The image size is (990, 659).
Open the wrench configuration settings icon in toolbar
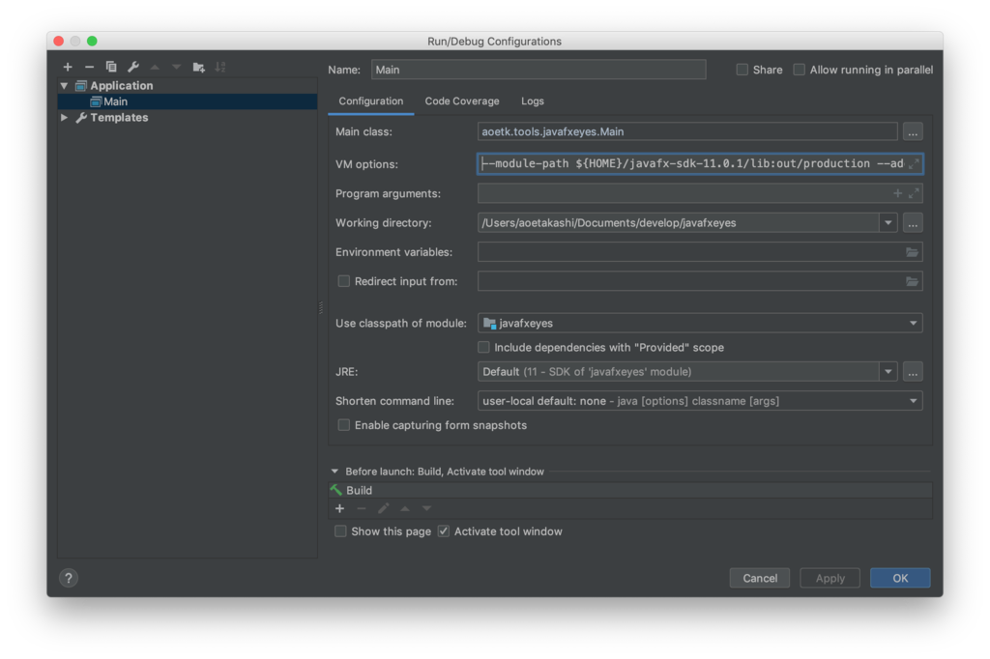(x=133, y=67)
